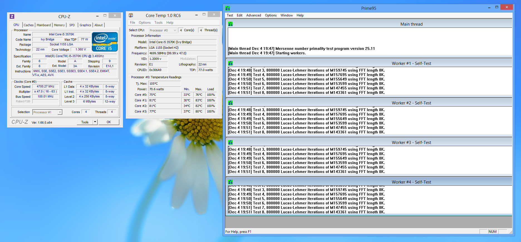The width and height of the screenshot is (521, 242).
Task: Expand the Tools dropdown arrow in CPU-Z
Action: (x=95, y=122)
